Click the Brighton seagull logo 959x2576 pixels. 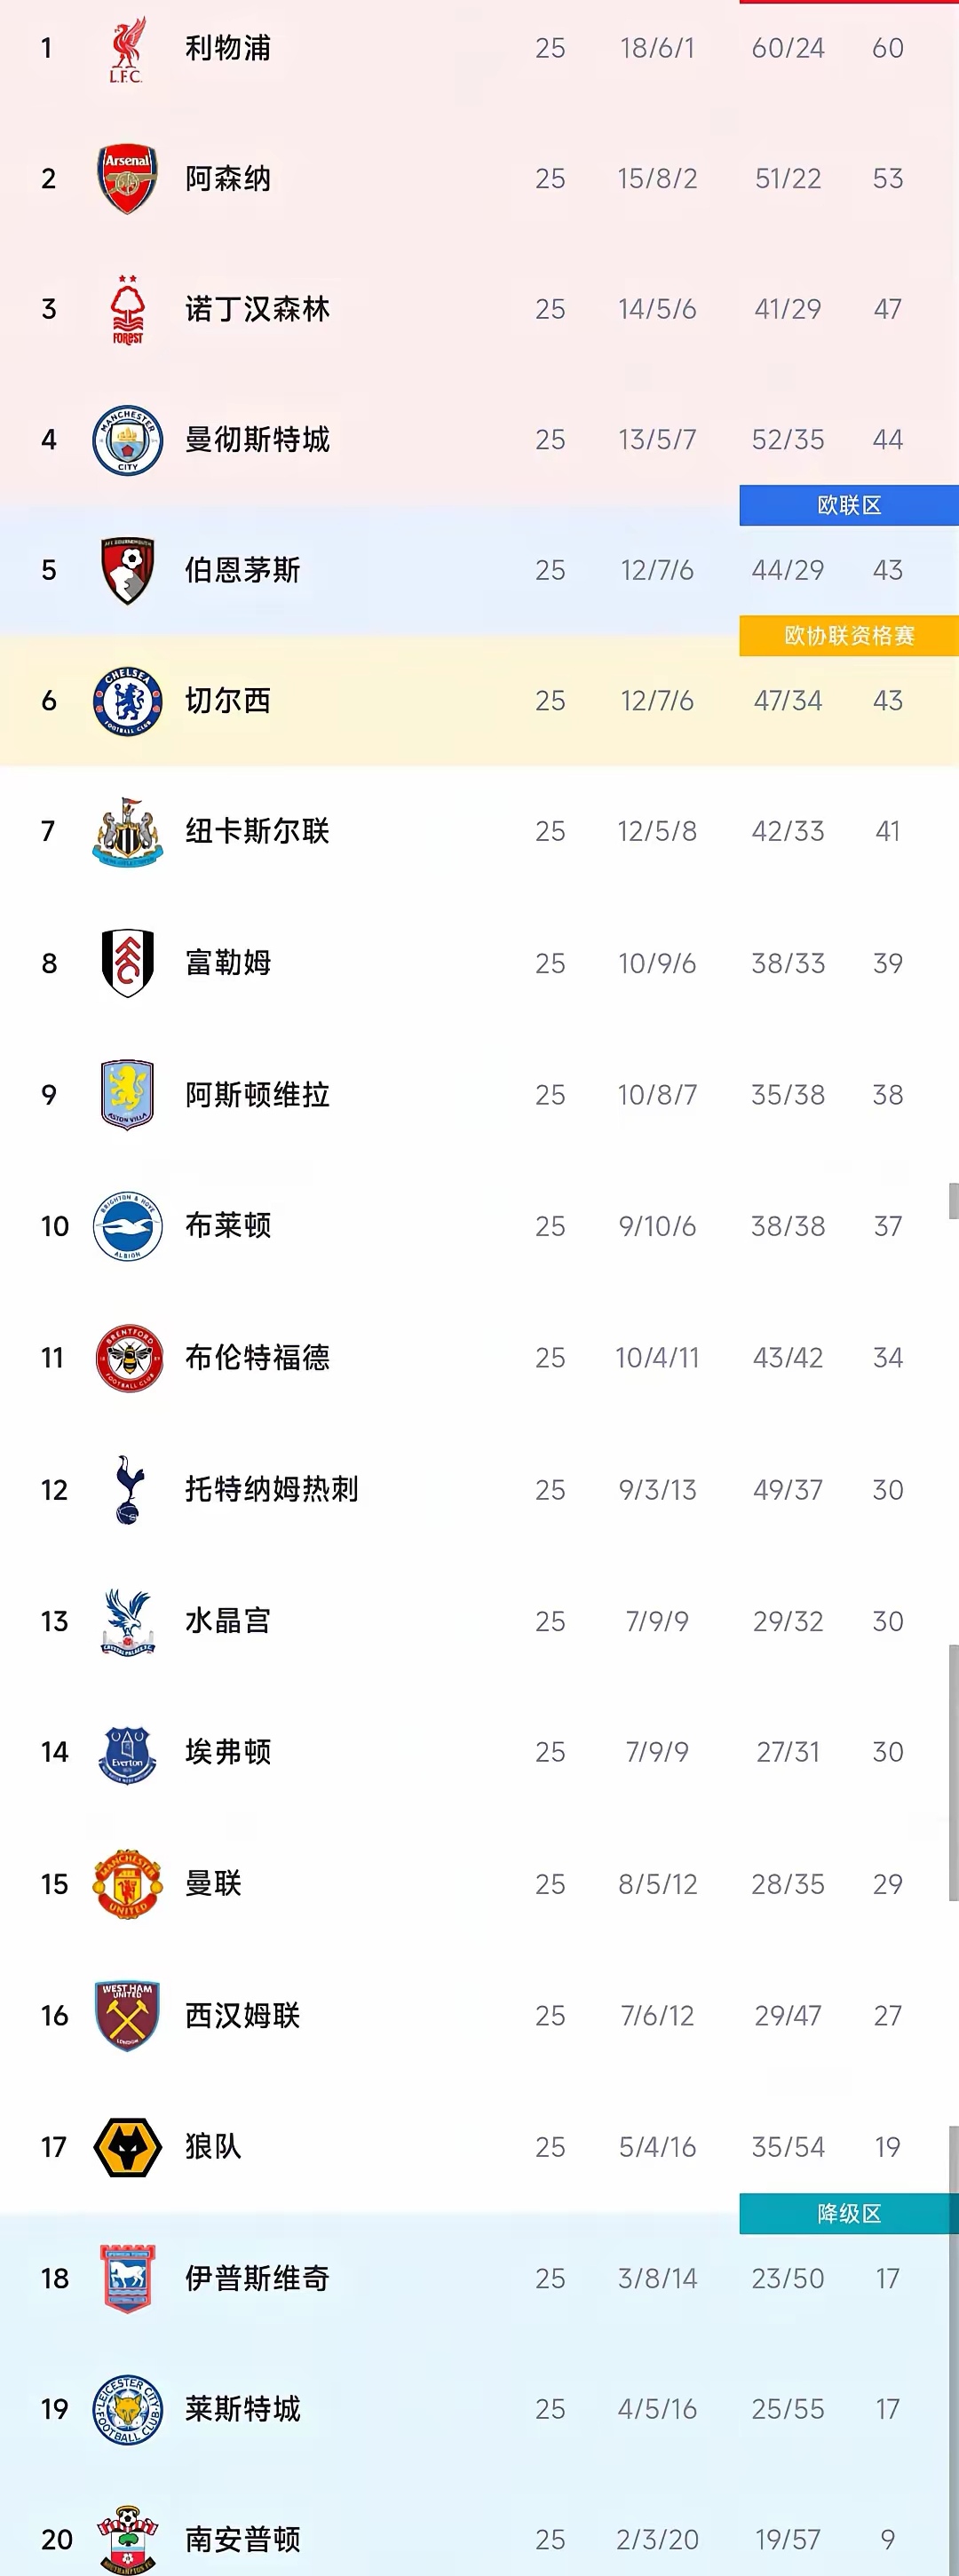127,1226
